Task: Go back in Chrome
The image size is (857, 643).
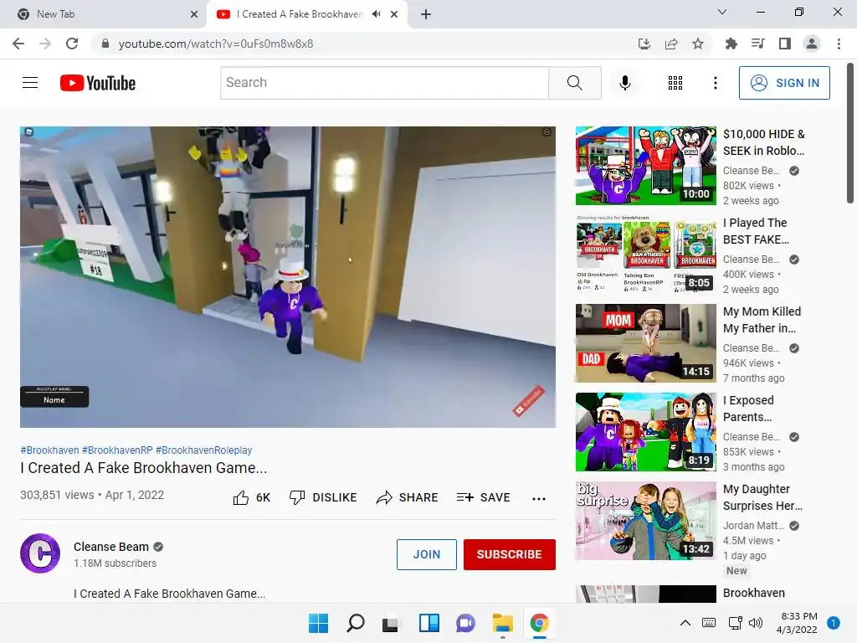Action: click(18, 44)
